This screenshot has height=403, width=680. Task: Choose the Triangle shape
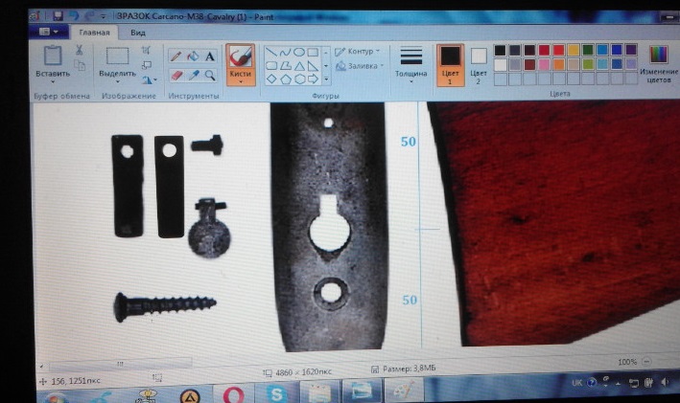(299, 66)
